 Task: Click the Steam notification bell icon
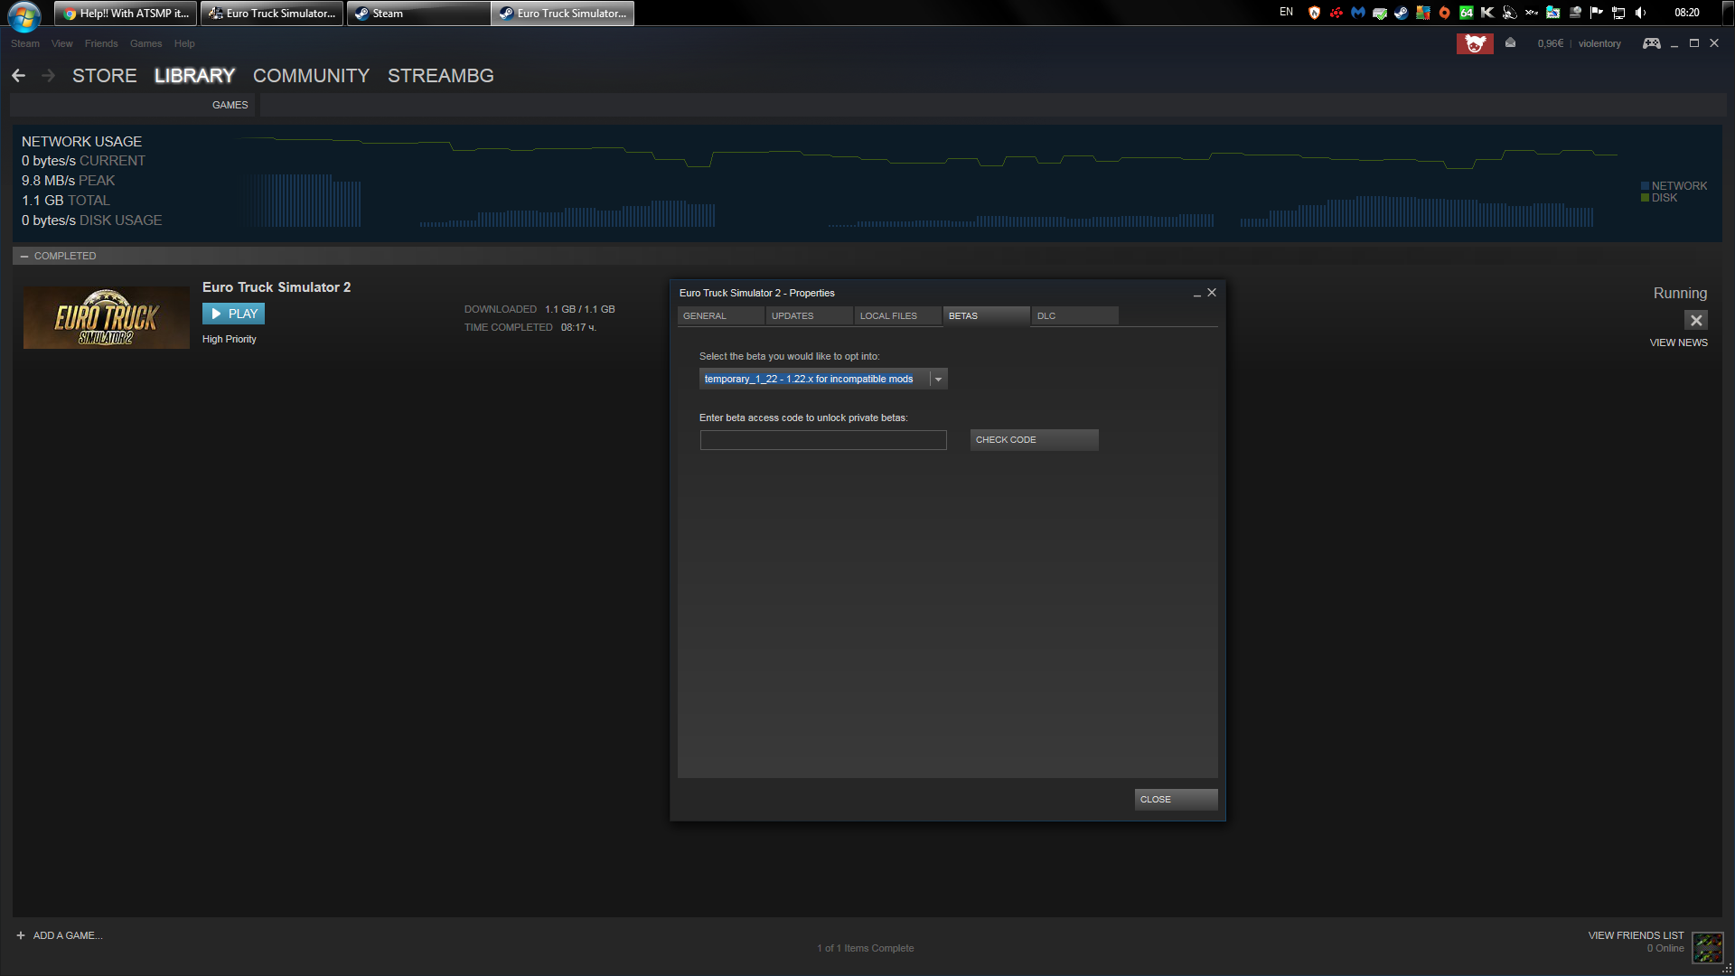pyautogui.click(x=1511, y=44)
